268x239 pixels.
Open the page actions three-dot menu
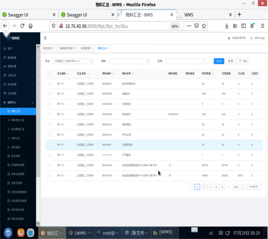tap(189, 26)
